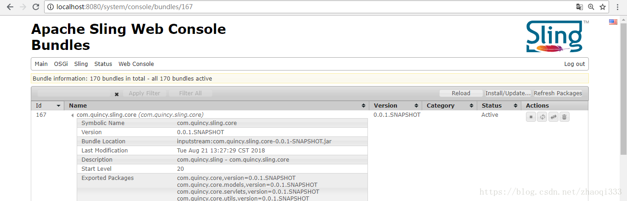This screenshot has height=201, width=627.
Task: Uninstall the bundle with trash icon
Action: click(x=565, y=117)
